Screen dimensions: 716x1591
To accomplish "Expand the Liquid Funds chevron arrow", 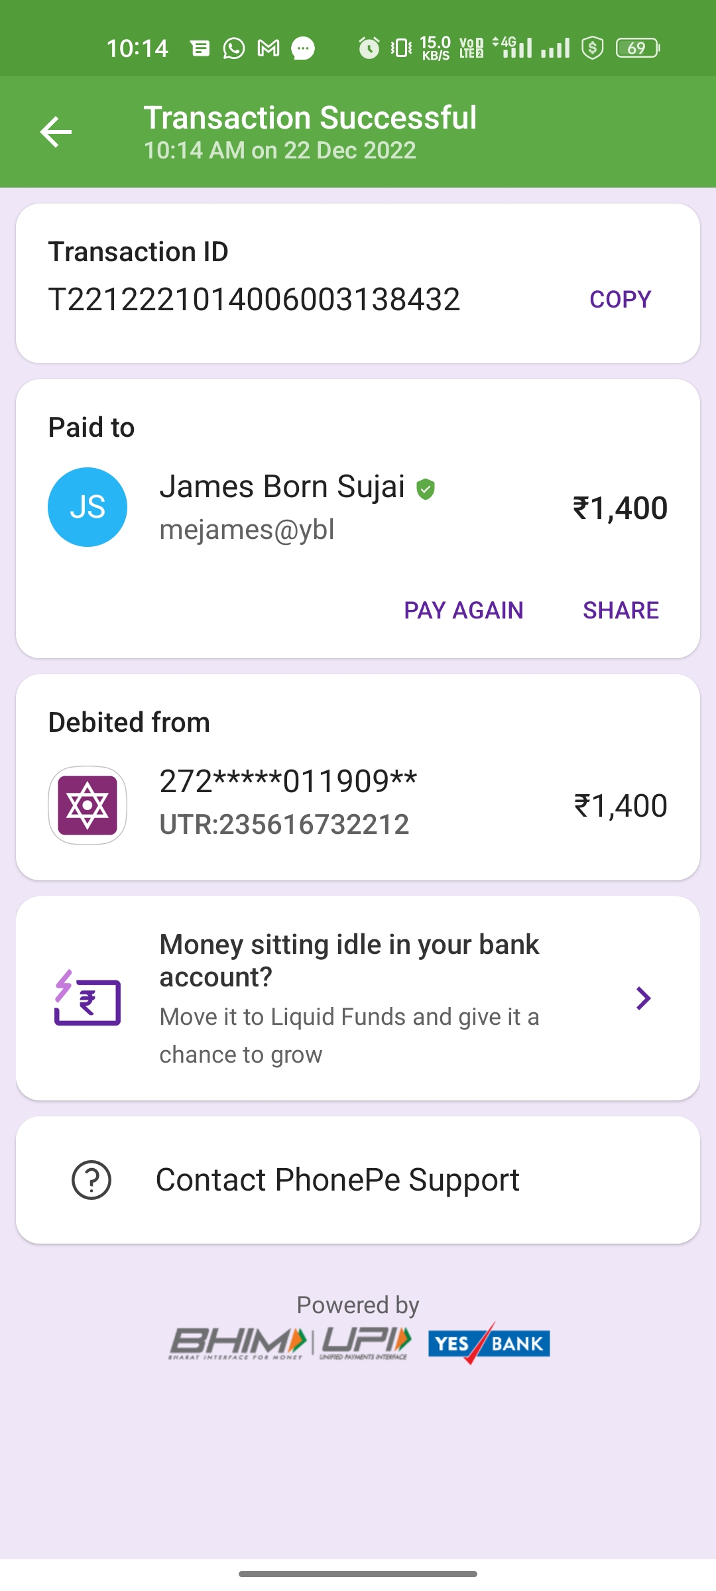I will click(643, 998).
